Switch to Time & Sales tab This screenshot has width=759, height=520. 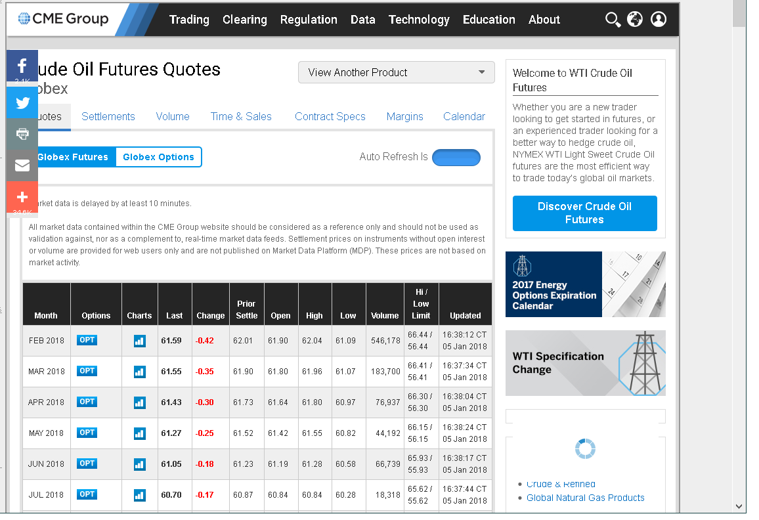tap(241, 117)
